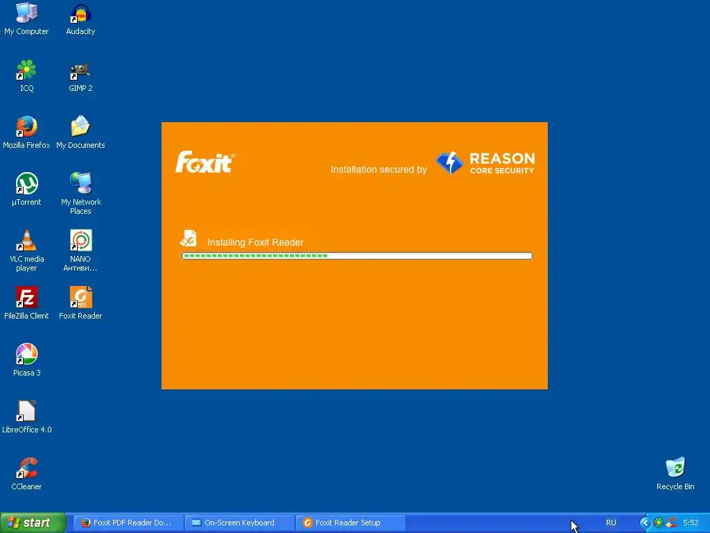Viewport: 710px width, 533px height.
Task: Select the µTorrent desktop shortcut
Action: pos(26,189)
